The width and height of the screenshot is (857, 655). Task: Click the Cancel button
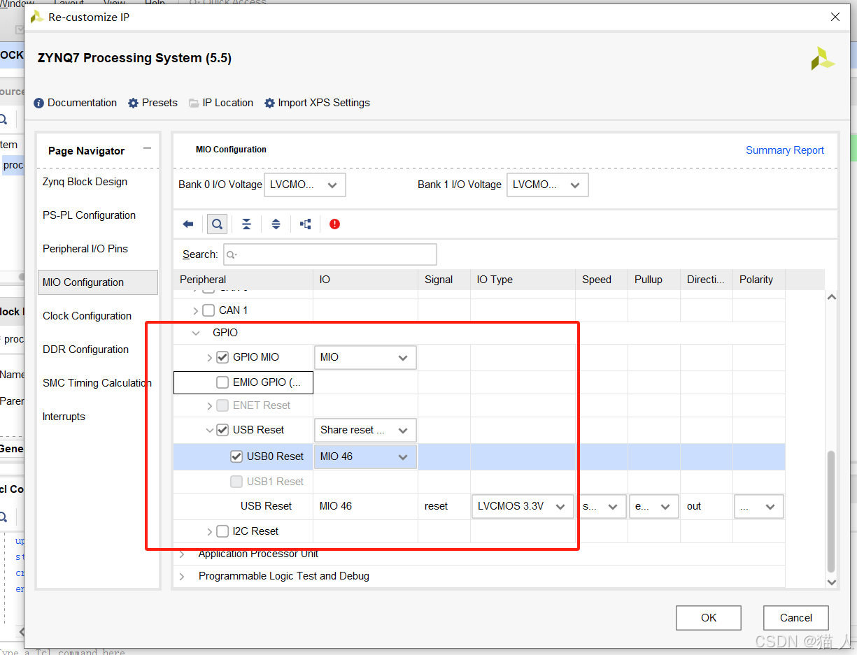pyautogui.click(x=796, y=618)
